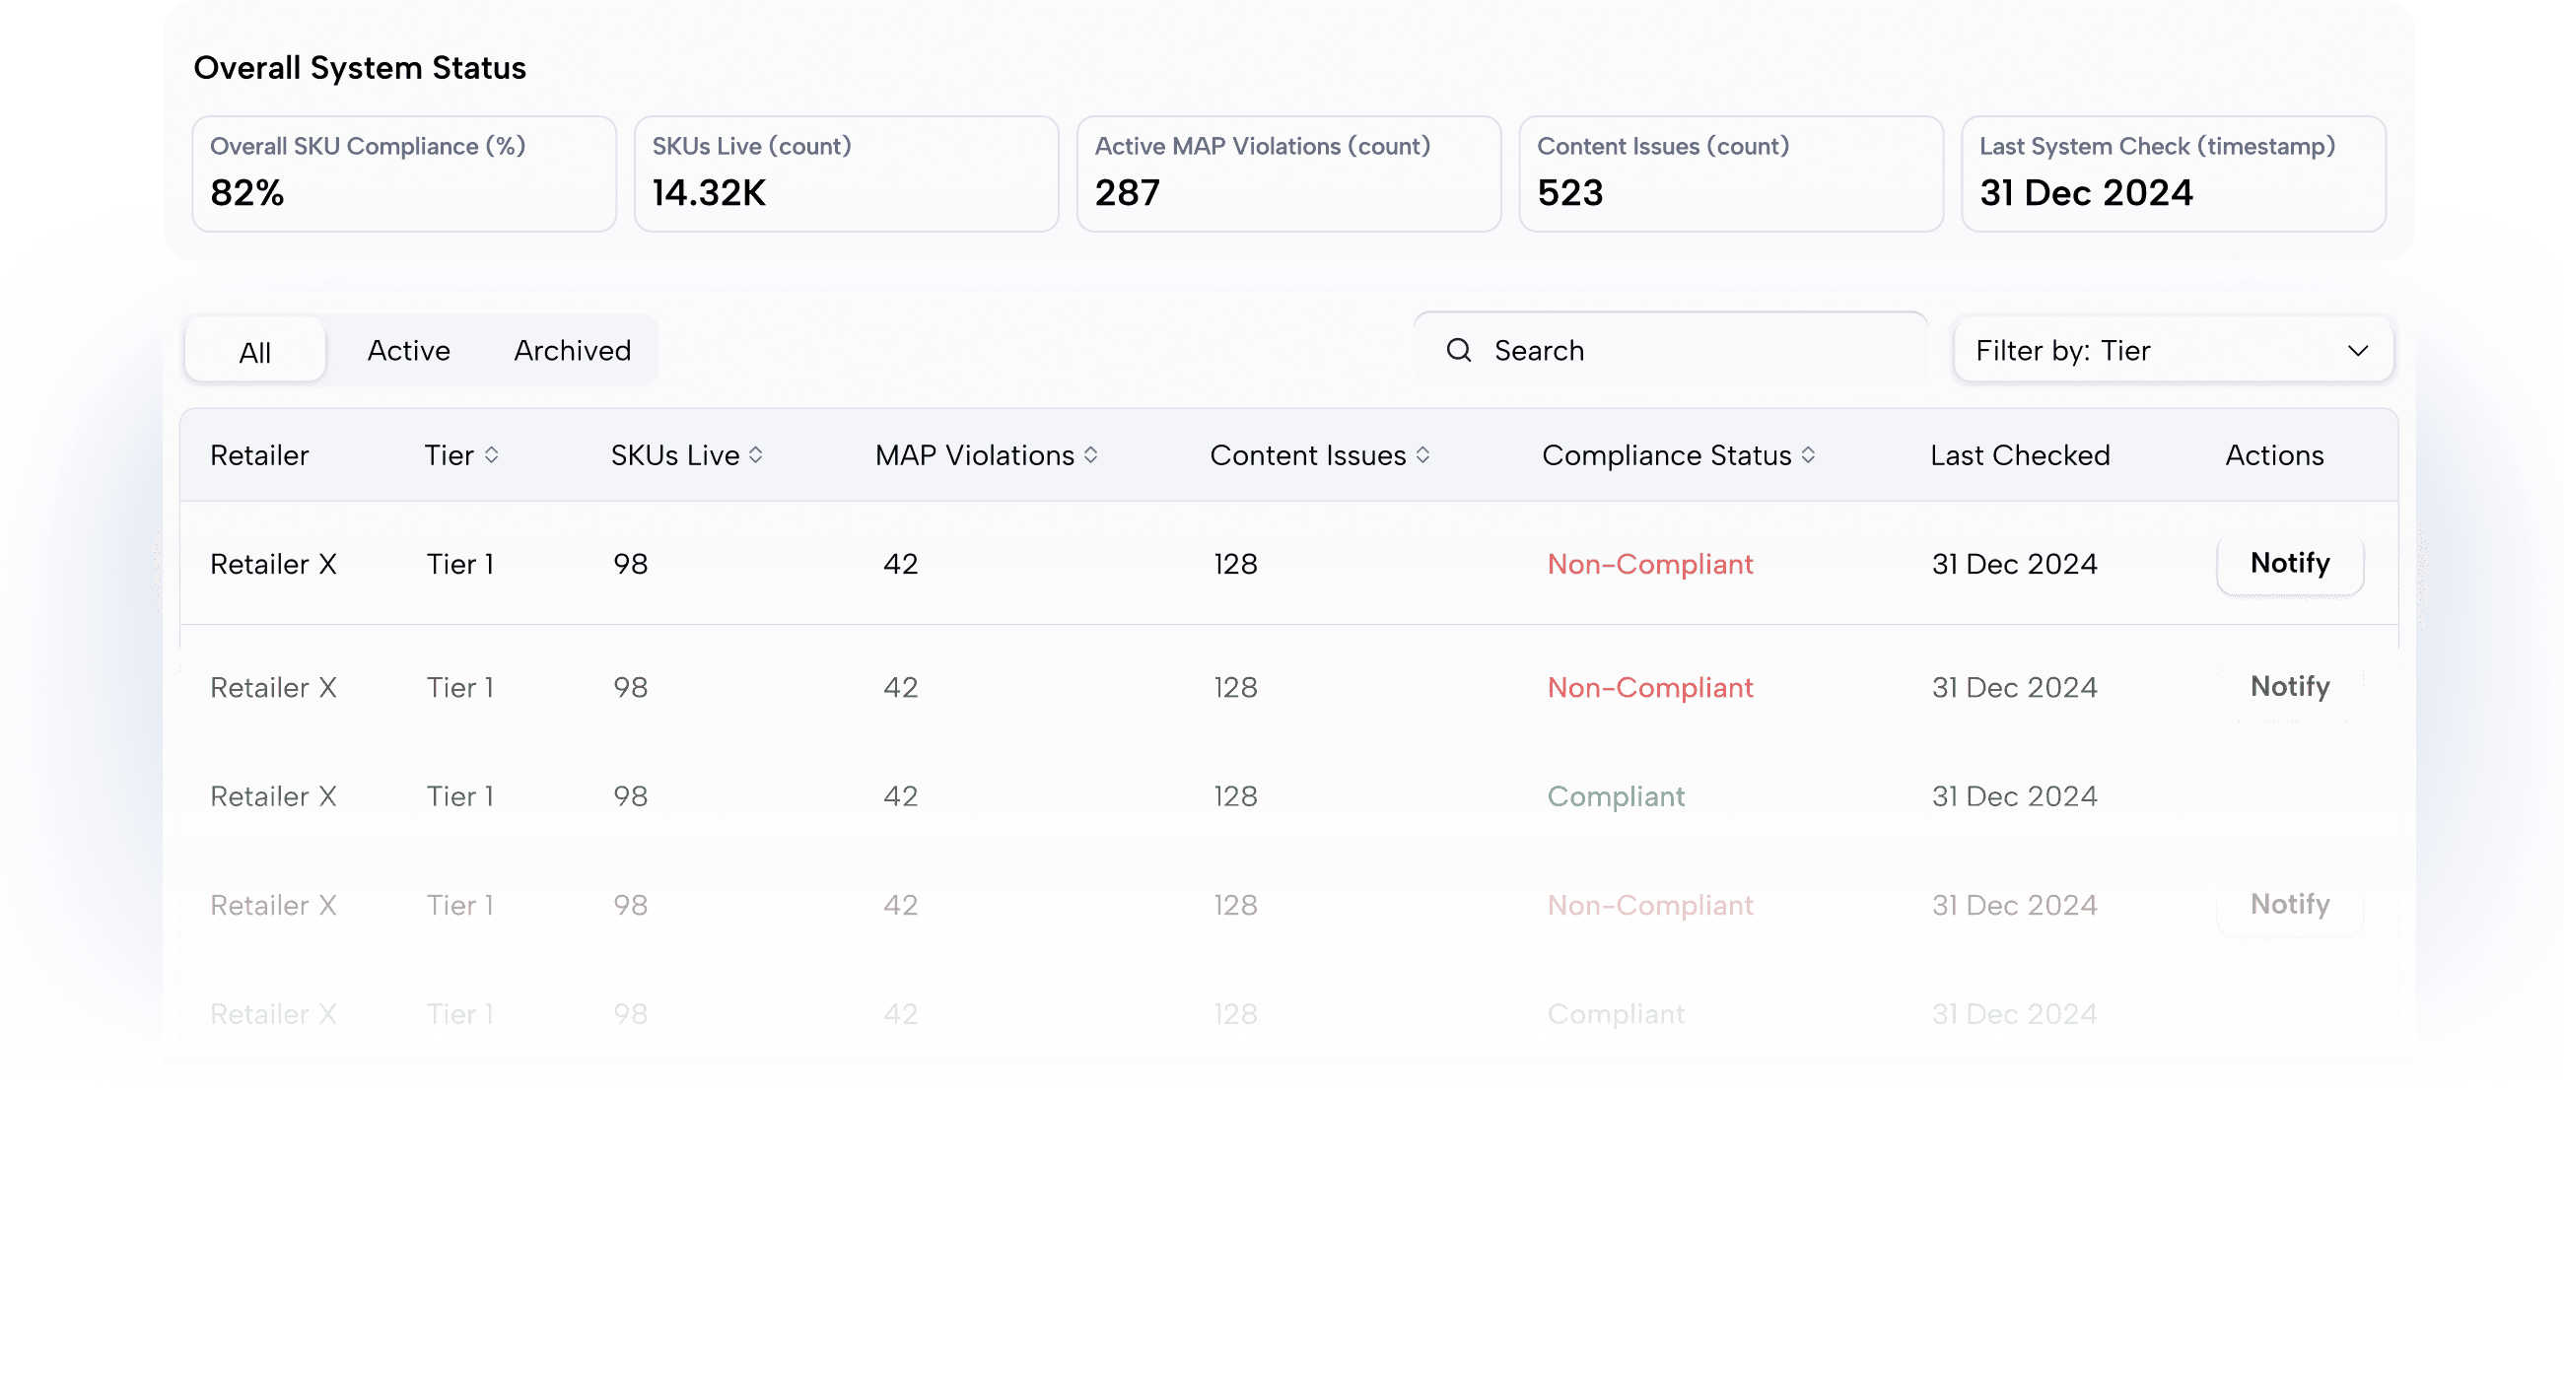
Task: Sort by MAP Violations column arrows
Action: point(1091,455)
